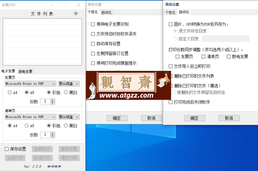The image size is (258, 171).
Task: Decrease 清单页 份数 with down arrow
Action: click(x=52, y=136)
